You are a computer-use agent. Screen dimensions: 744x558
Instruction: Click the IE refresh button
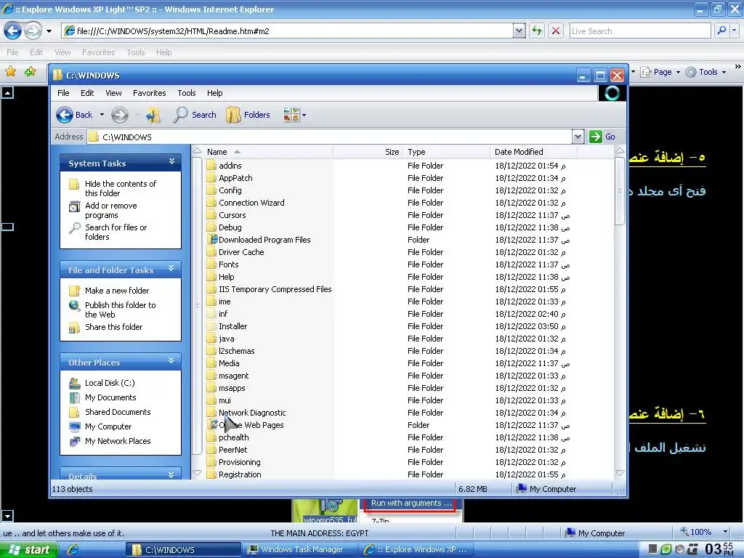pos(537,31)
